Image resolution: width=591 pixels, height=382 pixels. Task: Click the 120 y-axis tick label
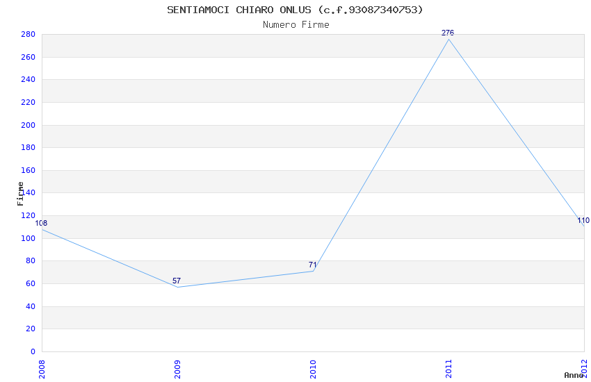[x=29, y=215]
